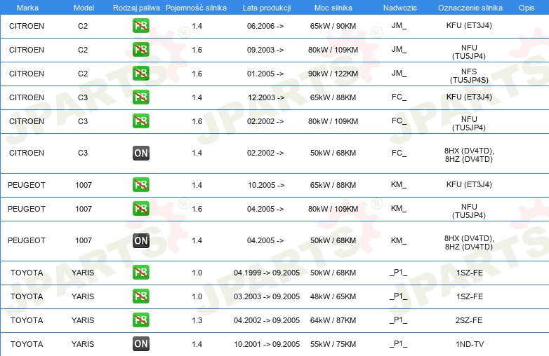The image size is (549, 356).
Task: Click TOYOTA brand cell in the 1ND-TV row
Action: [x=27, y=344]
